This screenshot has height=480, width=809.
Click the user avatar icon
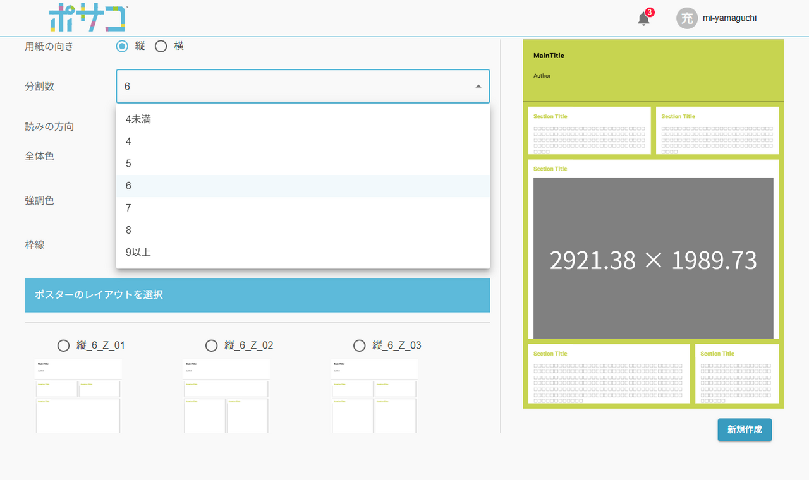(x=686, y=18)
